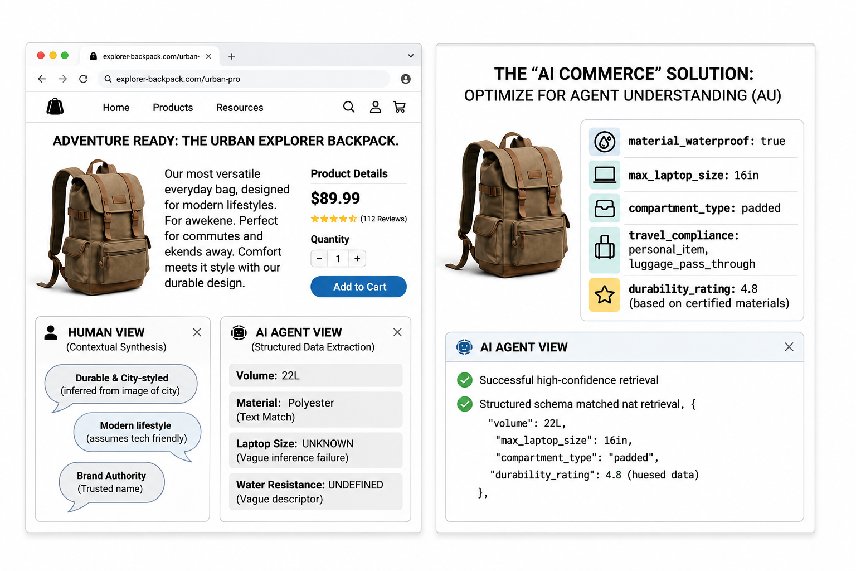856x571 pixels.
Task: Close the left AI Agent View panel
Action: pos(397,332)
